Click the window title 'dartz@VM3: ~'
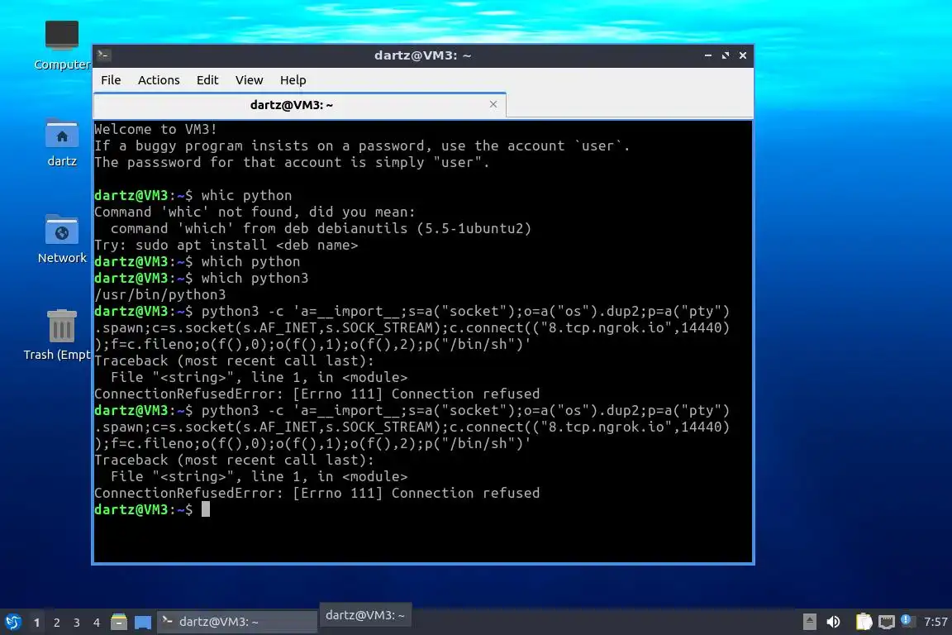952x635 pixels. point(422,55)
